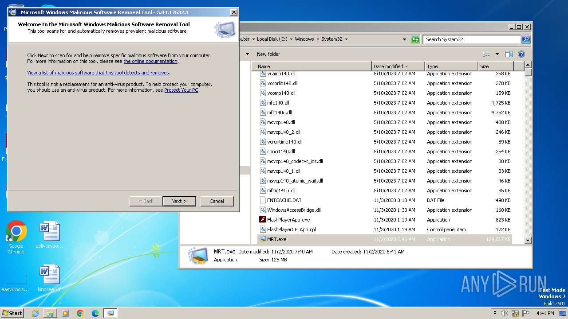Select the MRT.exe file icon in list
Screen dimensions: 568x319
pyautogui.click(x=263, y=239)
